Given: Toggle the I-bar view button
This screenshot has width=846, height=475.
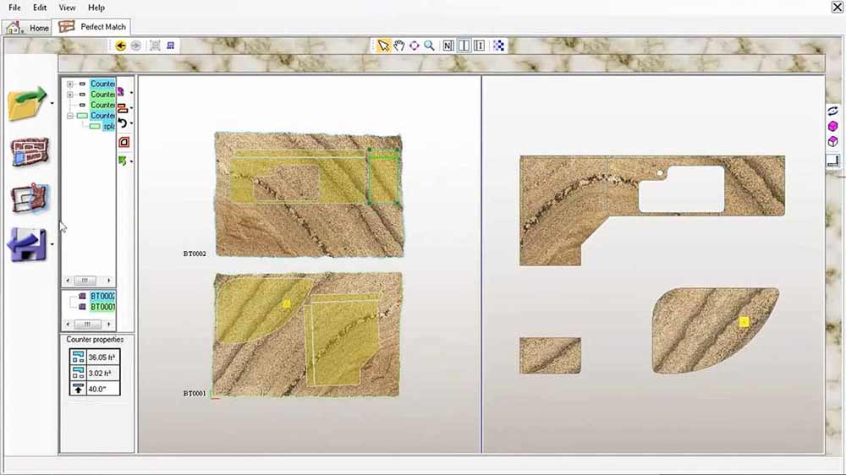Looking at the screenshot, I should (x=479, y=46).
